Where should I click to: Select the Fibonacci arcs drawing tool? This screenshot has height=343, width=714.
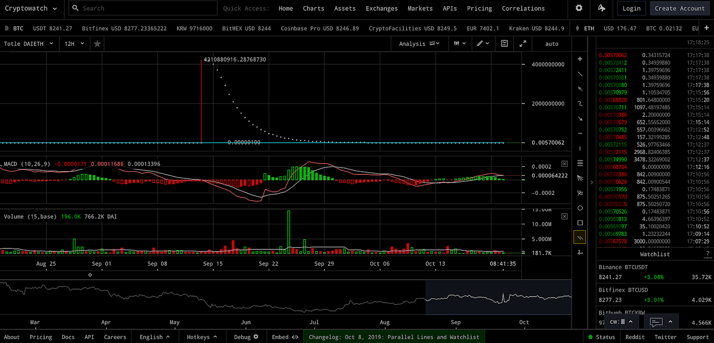pyautogui.click(x=580, y=193)
